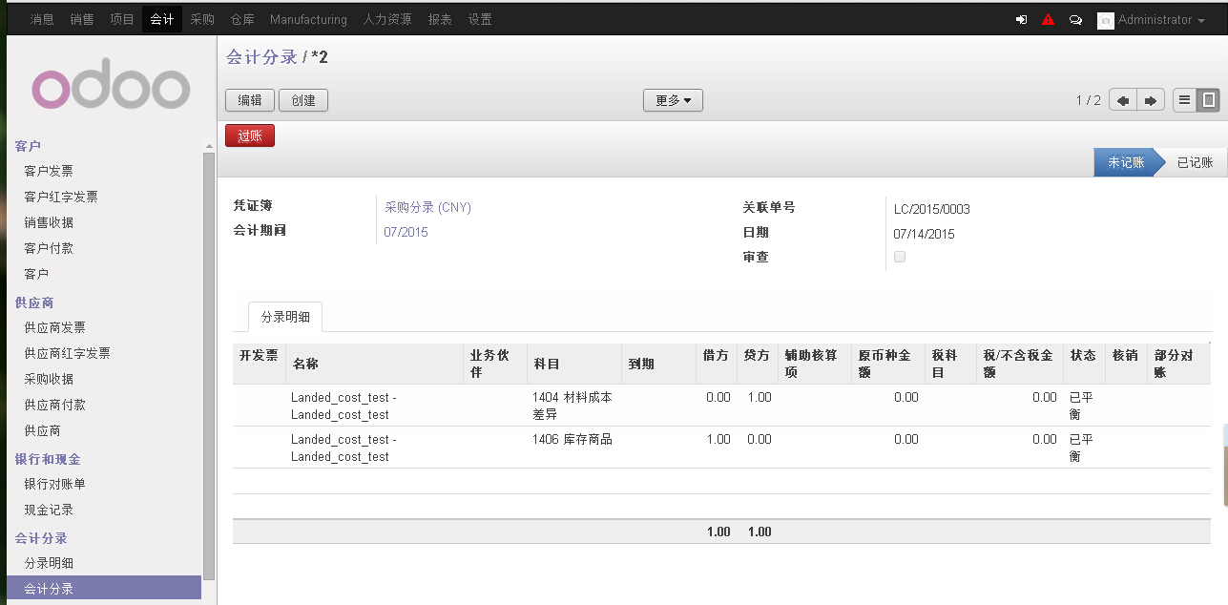Switch to form view icon
Viewport: 1228px width, 605px height.
click(1208, 100)
